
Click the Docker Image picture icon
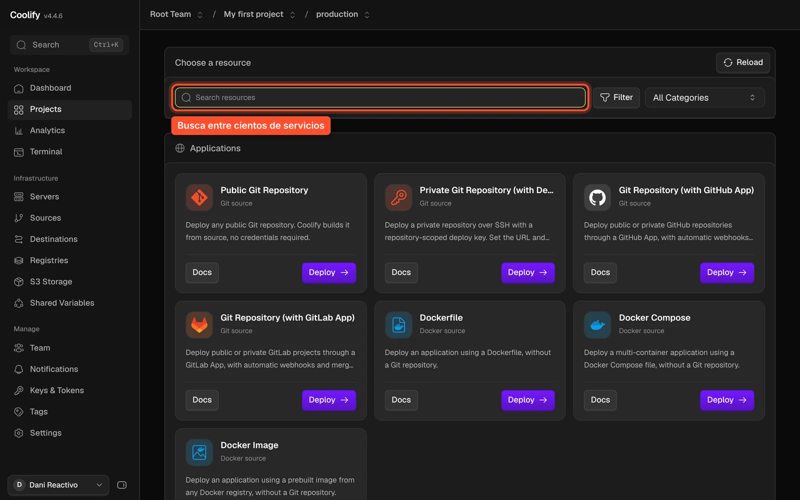coord(199,452)
